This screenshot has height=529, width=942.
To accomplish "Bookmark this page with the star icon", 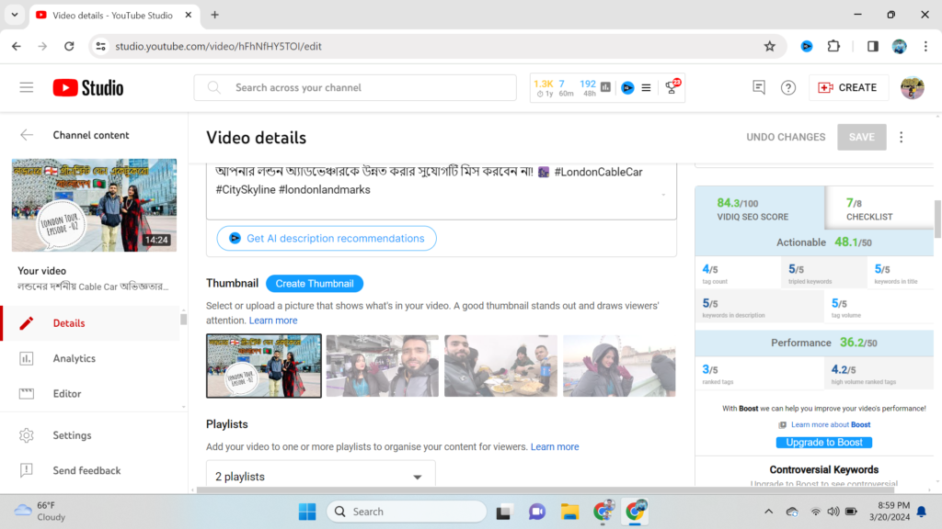I will (x=770, y=46).
